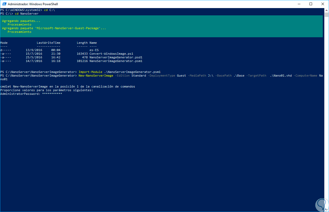The width and height of the screenshot is (329, 212).
Task: Close the Windows PowerShell window
Action: tap(323, 4)
